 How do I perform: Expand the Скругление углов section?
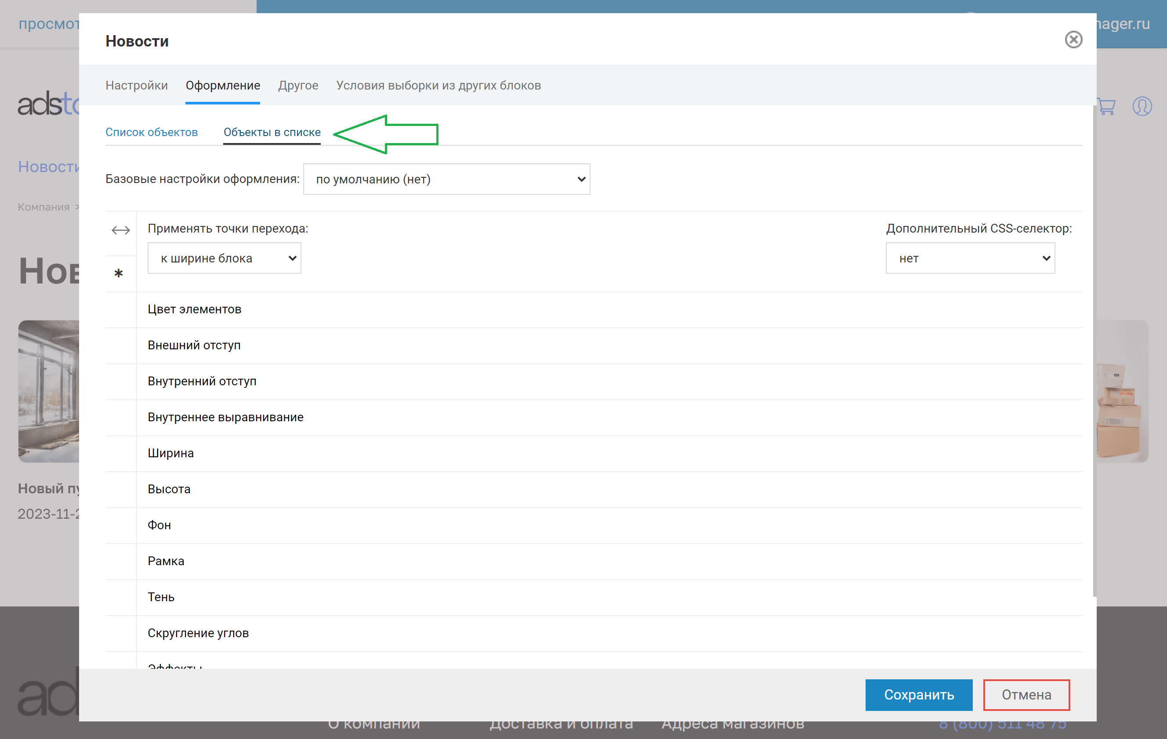[198, 633]
